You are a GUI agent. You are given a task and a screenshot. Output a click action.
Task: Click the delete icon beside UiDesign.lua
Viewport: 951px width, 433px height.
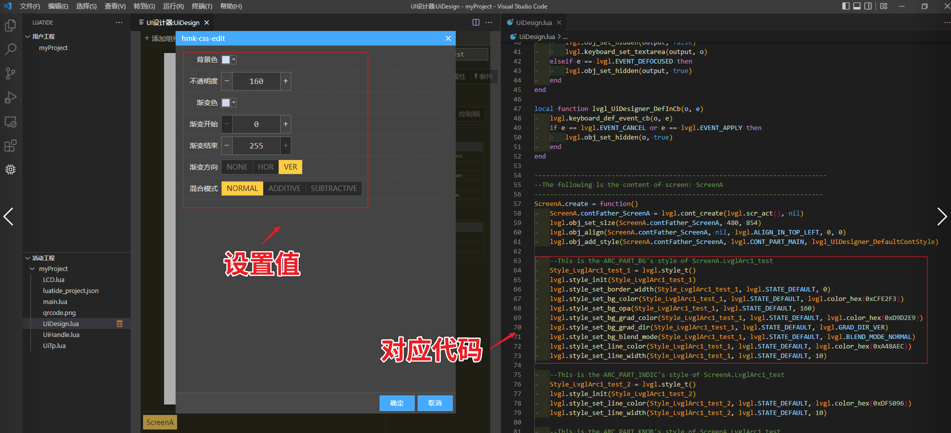(120, 323)
